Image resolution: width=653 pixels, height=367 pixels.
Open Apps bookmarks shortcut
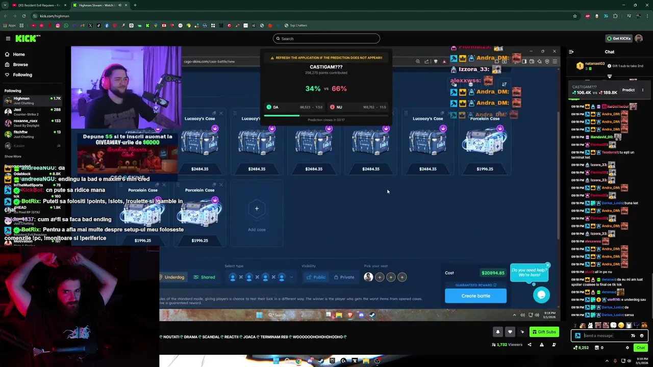[9, 25]
